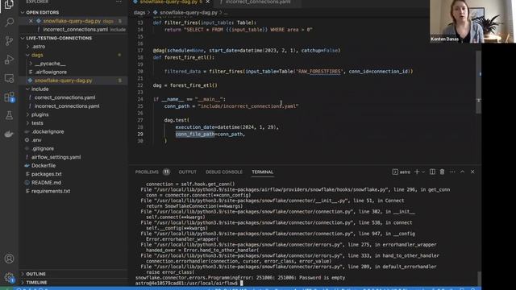Split the terminal pane
The width and height of the screenshot is (516, 290).
click(432, 172)
